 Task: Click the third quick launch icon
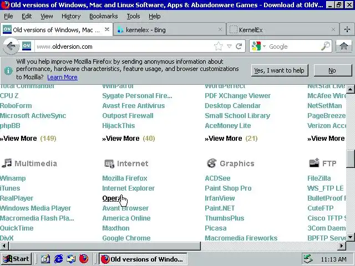(71, 259)
